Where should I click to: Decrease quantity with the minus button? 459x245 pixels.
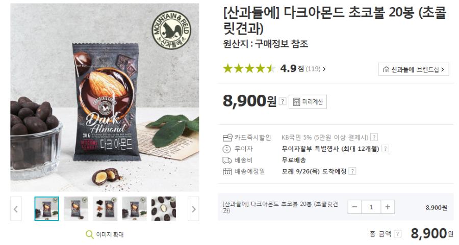click(355, 207)
